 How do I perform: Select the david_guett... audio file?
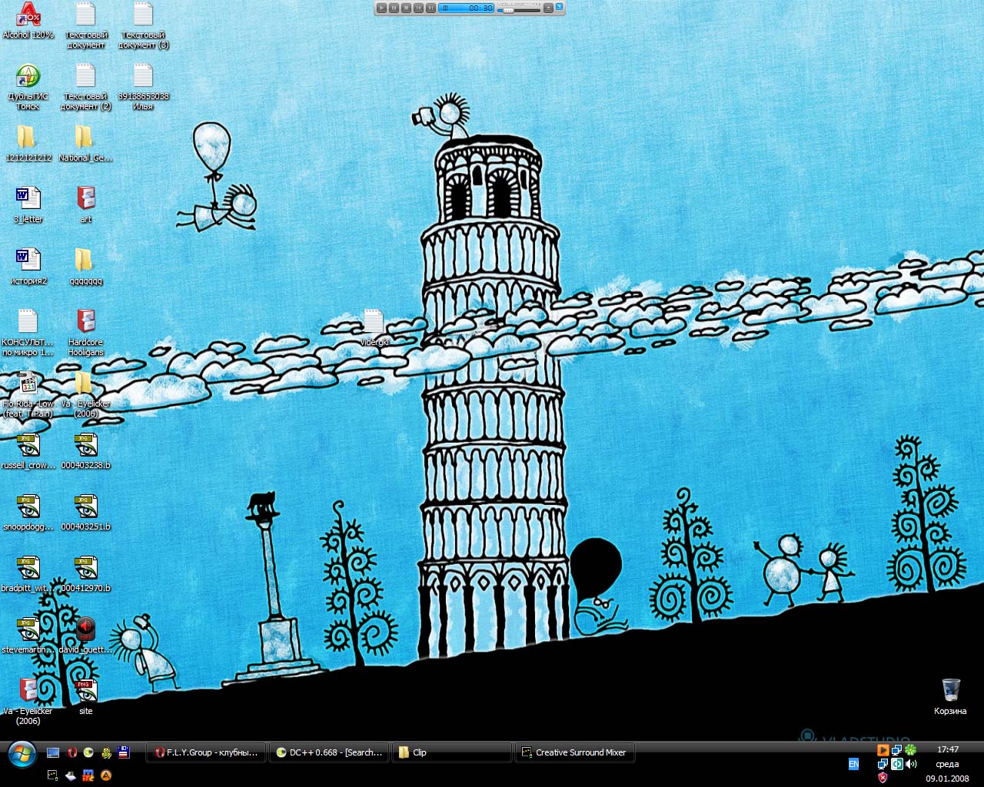[x=85, y=636]
